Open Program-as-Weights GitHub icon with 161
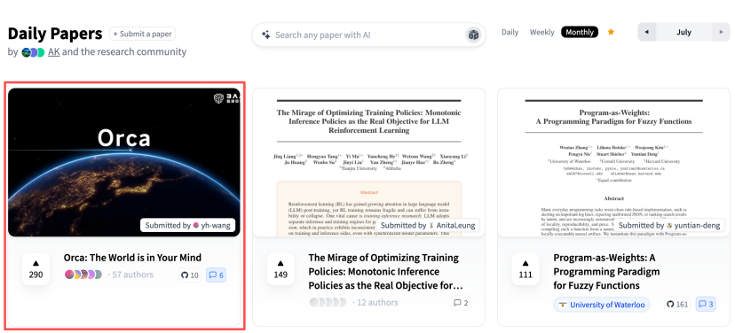 [x=677, y=305]
